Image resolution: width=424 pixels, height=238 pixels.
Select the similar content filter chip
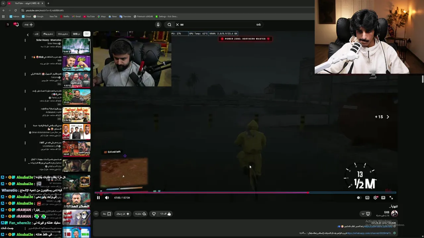pos(63,34)
